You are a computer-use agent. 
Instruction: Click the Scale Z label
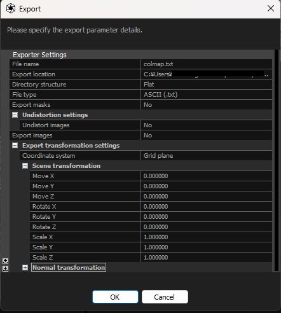point(43,258)
